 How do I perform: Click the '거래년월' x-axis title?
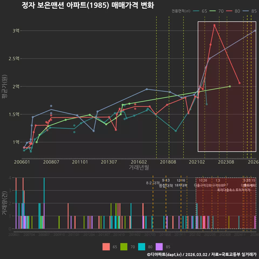point(139,167)
